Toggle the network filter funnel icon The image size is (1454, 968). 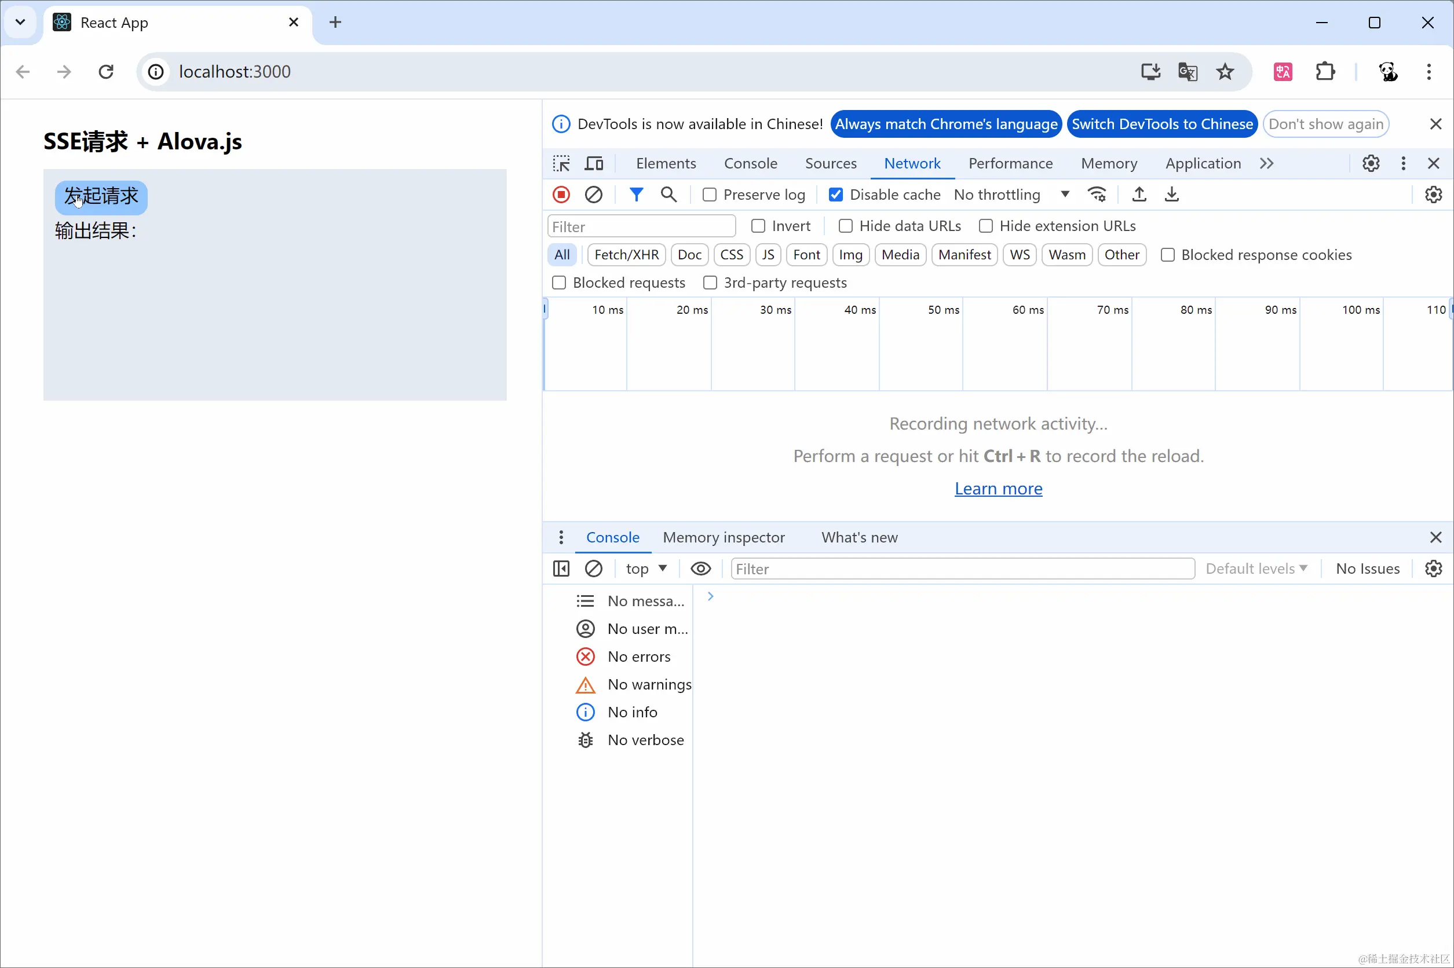635,195
